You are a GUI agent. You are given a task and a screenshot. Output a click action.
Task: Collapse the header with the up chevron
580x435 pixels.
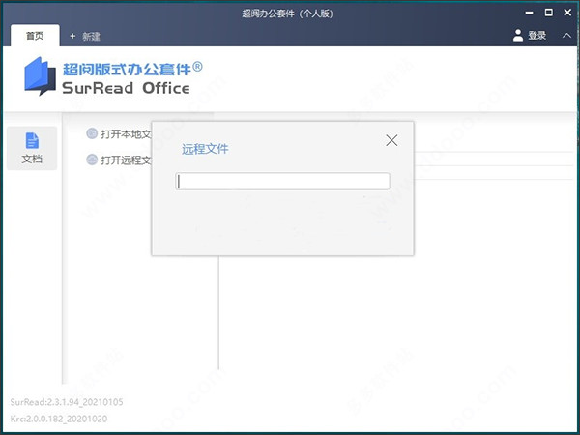coord(566,36)
